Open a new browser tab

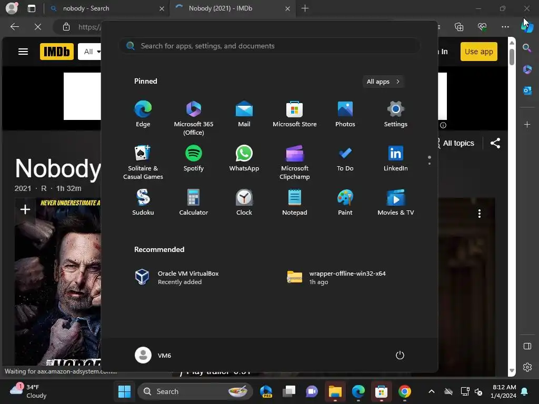(305, 8)
